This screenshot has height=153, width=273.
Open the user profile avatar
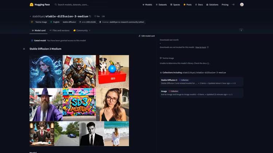(x=242, y=5)
